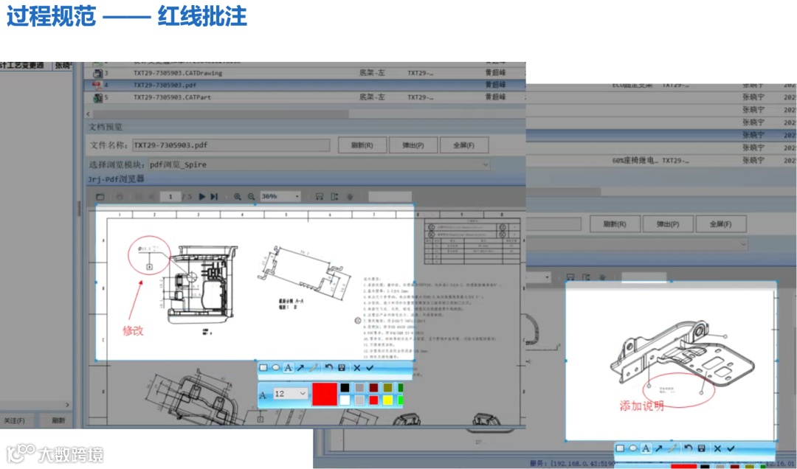This screenshot has height=469, width=797.
Task: Click the red 添加说明 annotation text
Action: point(641,406)
